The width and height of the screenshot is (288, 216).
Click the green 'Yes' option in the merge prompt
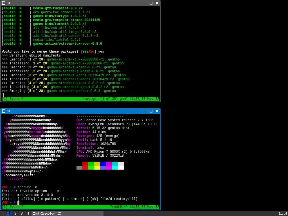coord(85,52)
